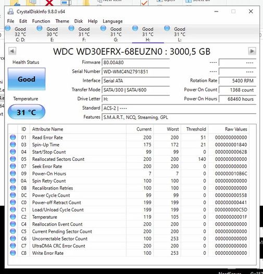The height and width of the screenshot is (274, 263).
Task: Click the Firmware field 80.00A80
Action: tap(136, 63)
